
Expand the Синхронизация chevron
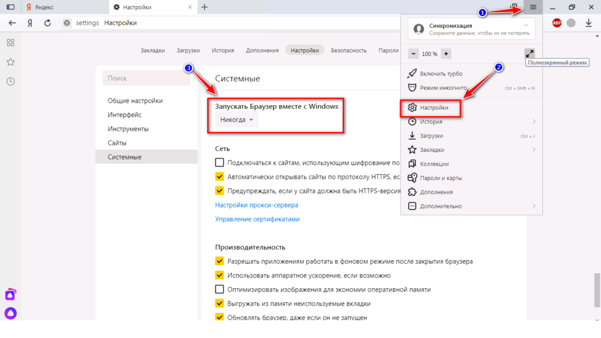[526, 25]
